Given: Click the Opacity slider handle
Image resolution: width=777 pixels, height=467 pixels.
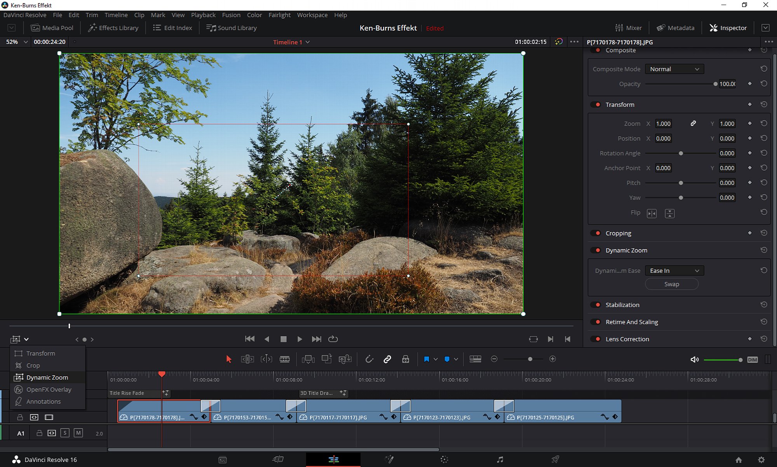Looking at the screenshot, I should coord(715,84).
